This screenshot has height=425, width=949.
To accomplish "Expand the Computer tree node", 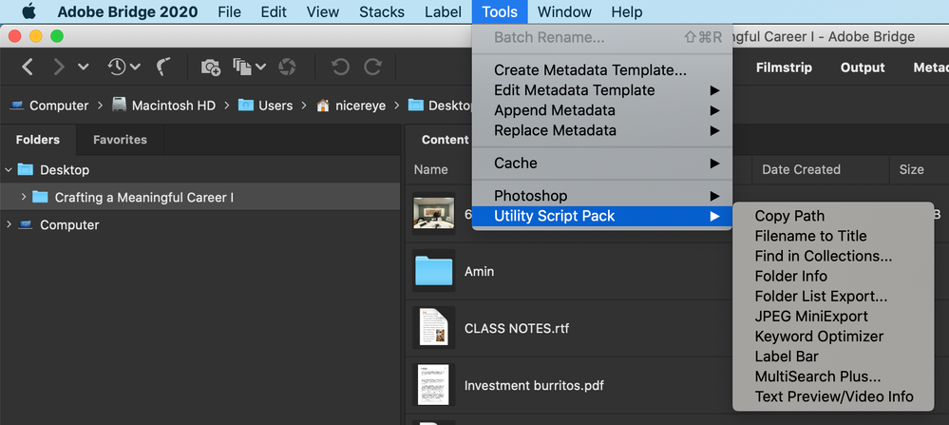I will (x=8, y=224).
